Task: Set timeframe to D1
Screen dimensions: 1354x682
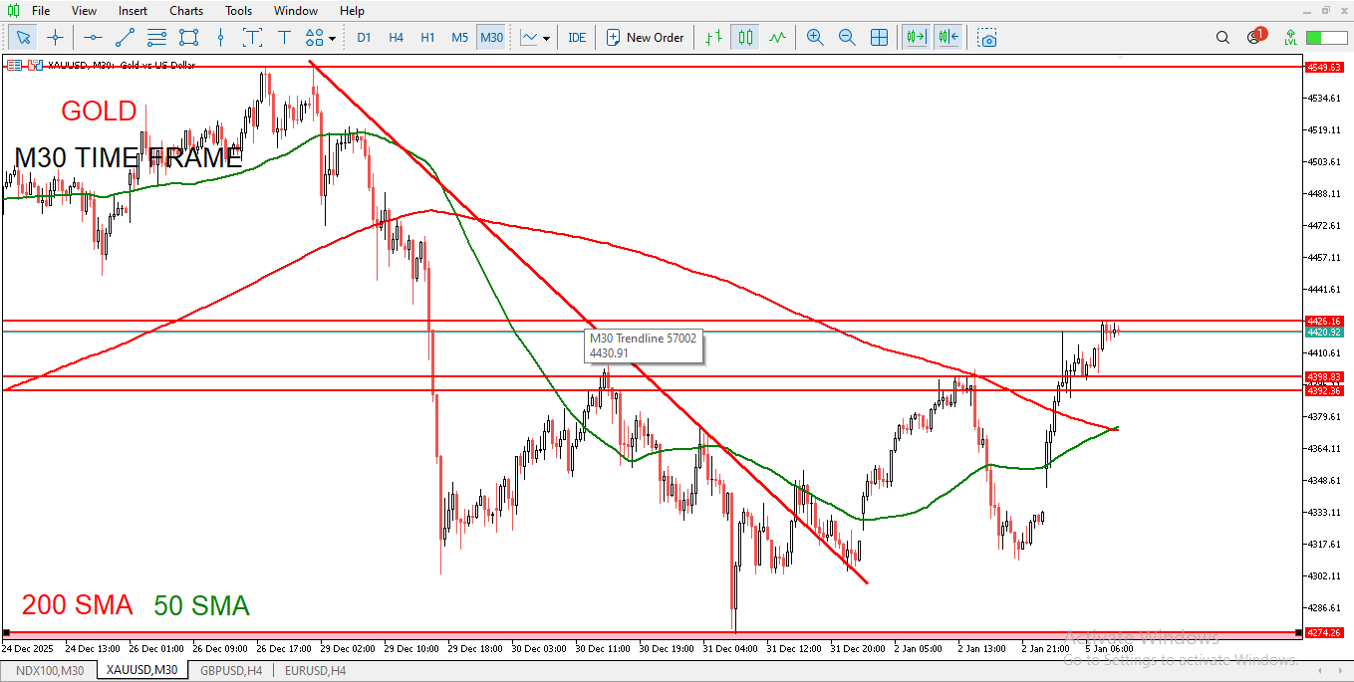Action: click(x=364, y=38)
